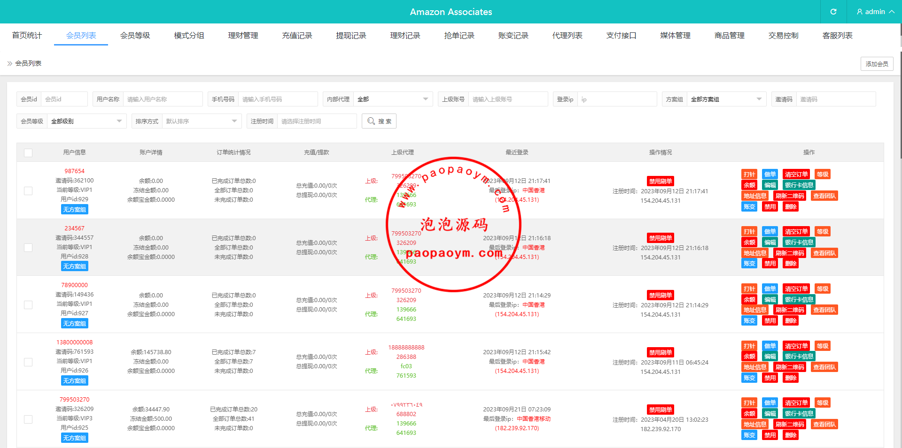Open the 商品管理 menu tab
The height and width of the screenshot is (448, 902).
(729, 36)
